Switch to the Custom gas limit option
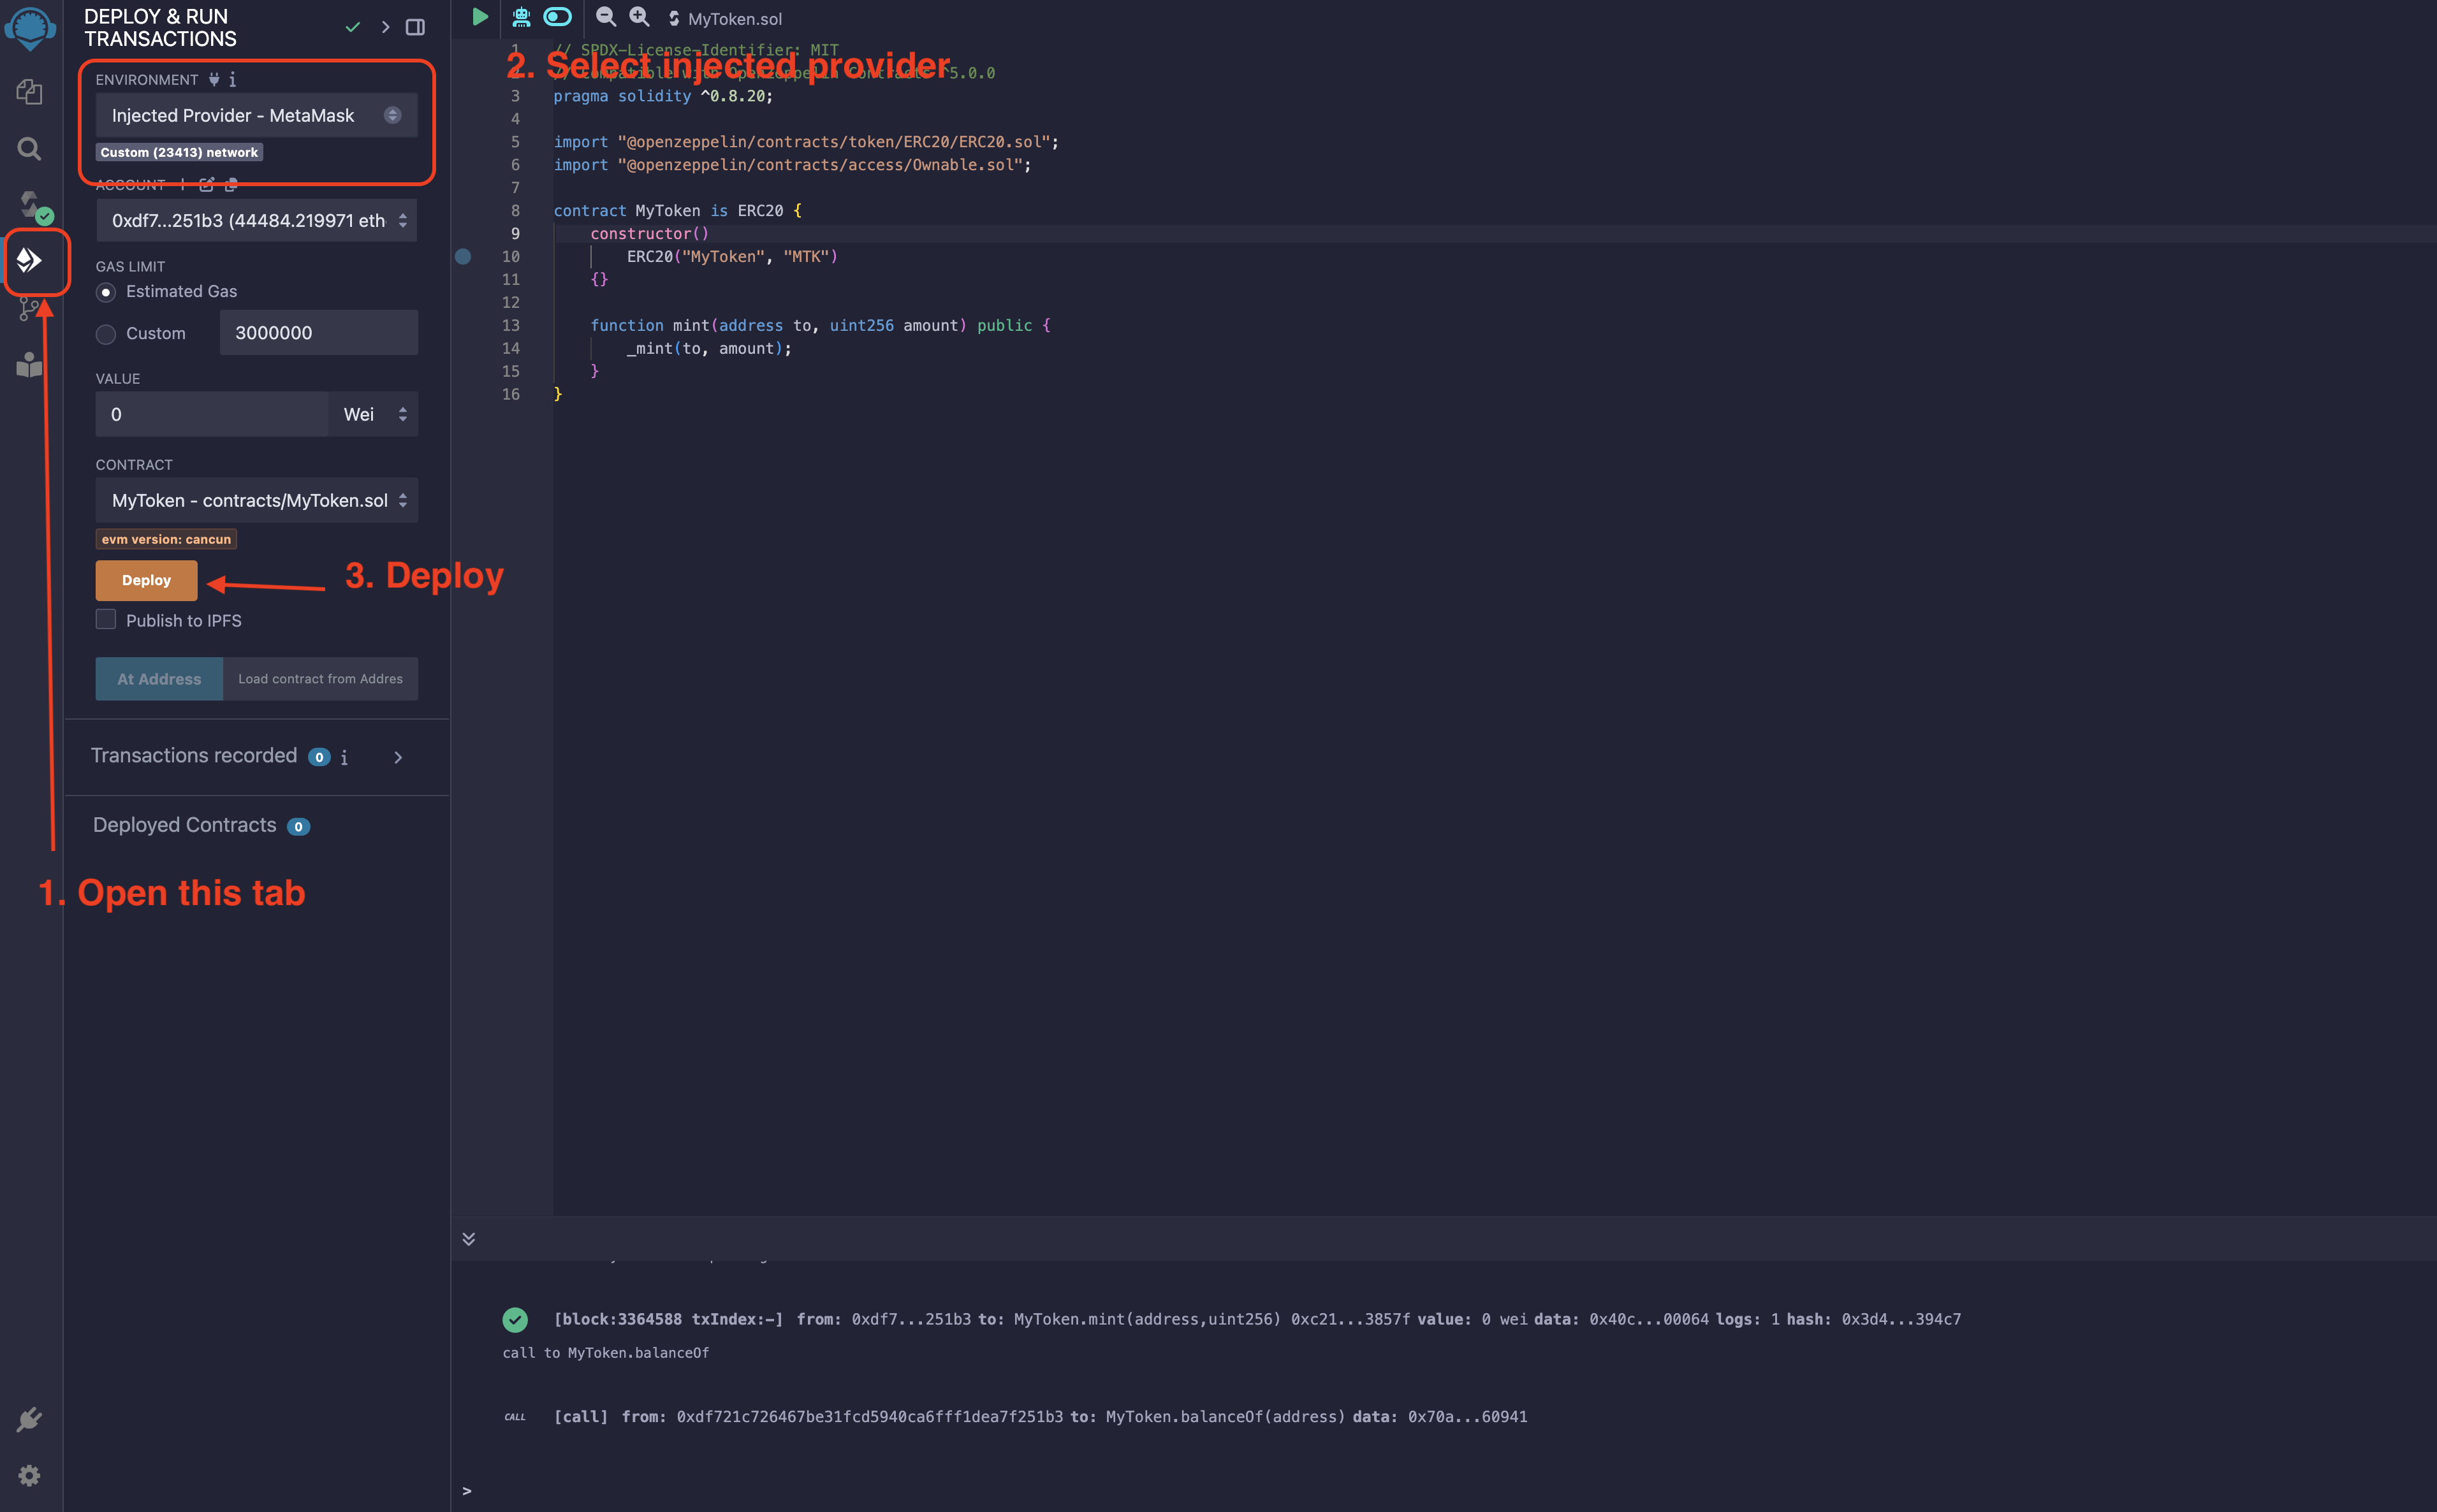This screenshot has width=2437, height=1512. [106, 333]
